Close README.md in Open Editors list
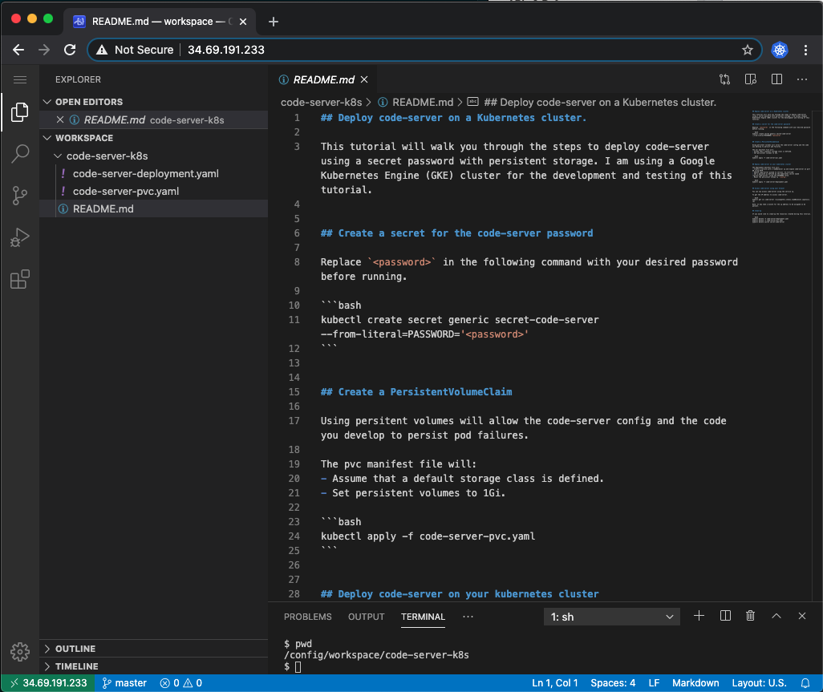 click(60, 119)
